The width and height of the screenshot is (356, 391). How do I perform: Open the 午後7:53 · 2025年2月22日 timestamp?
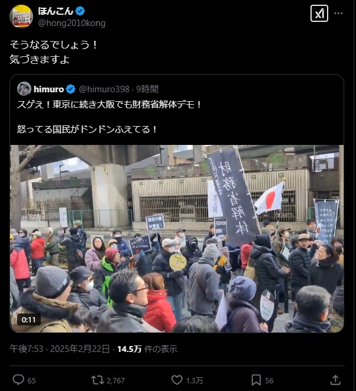point(60,348)
